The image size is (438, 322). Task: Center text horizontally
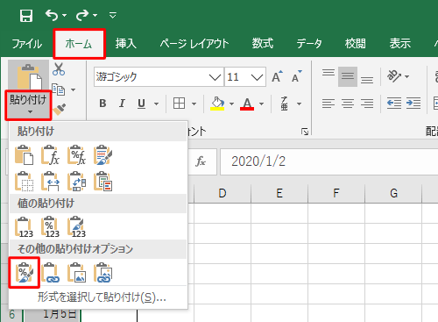click(x=348, y=104)
